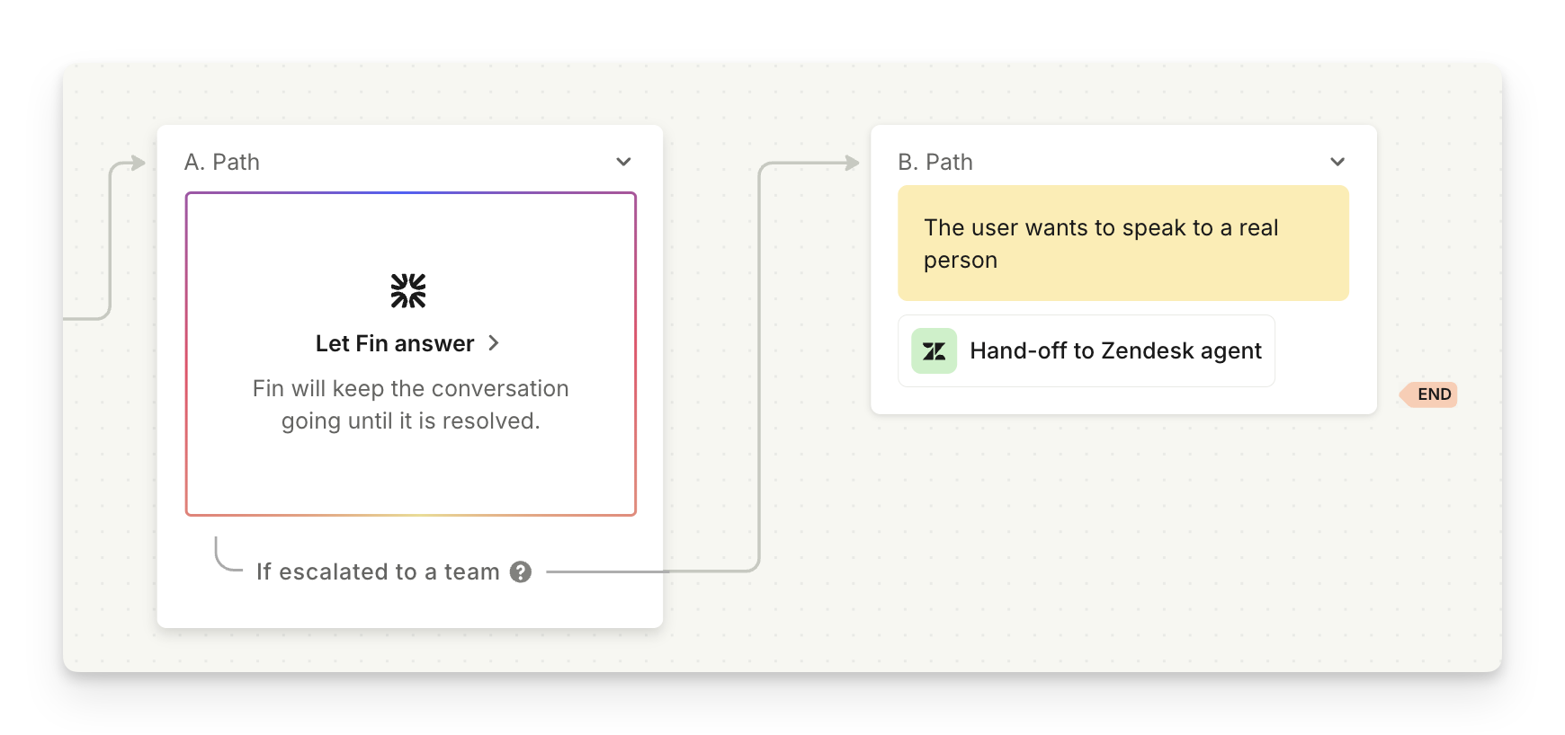The height and width of the screenshot is (735, 1565).
Task: Expand the B. Path dropdown chevron
Action: pyautogui.click(x=1337, y=162)
